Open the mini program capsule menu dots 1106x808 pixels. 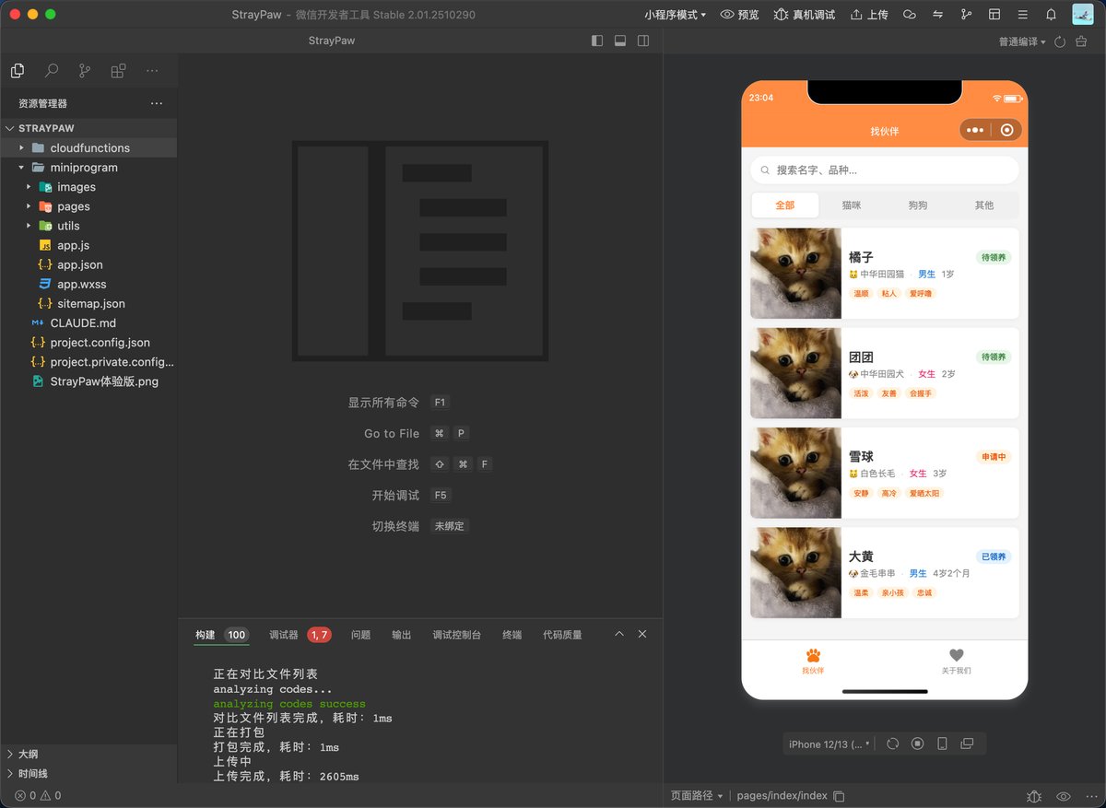tap(975, 130)
